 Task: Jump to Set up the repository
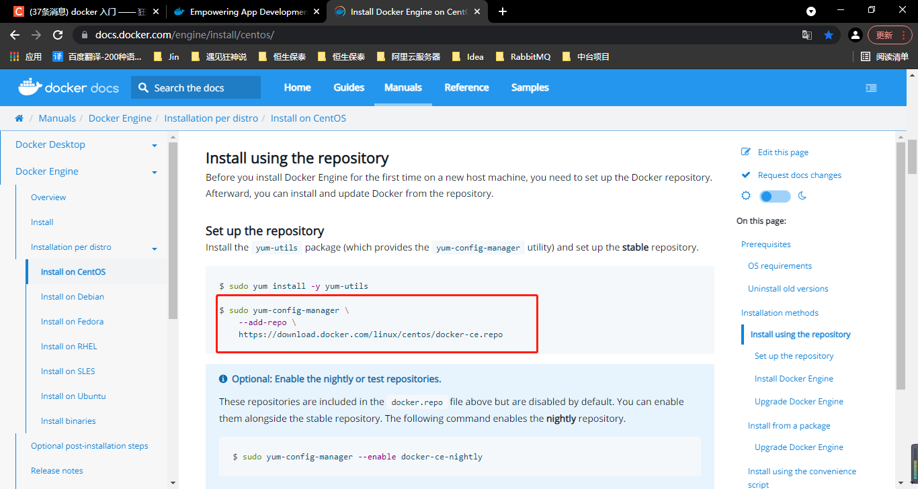[794, 356]
